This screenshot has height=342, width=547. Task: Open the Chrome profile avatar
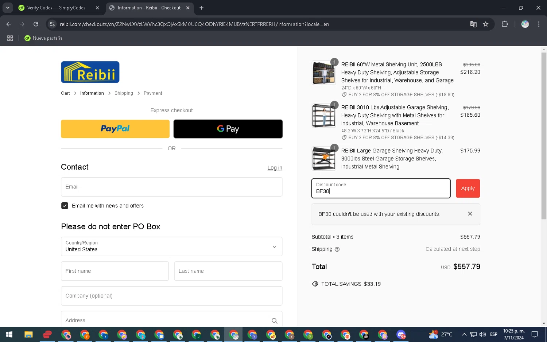click(x=525, y=24)
